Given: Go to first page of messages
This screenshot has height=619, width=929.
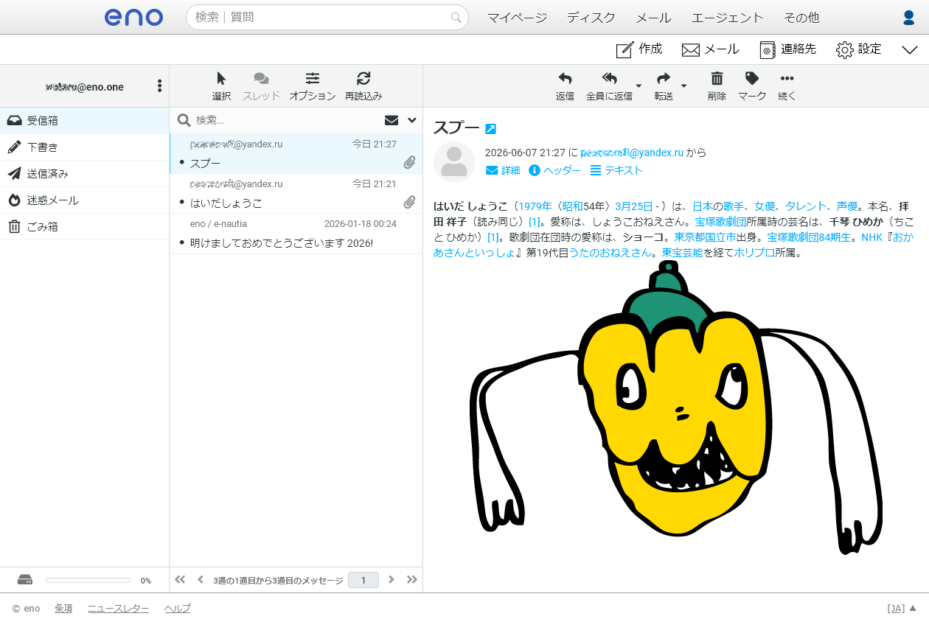Looking at the screenshot, I should 180,580.
